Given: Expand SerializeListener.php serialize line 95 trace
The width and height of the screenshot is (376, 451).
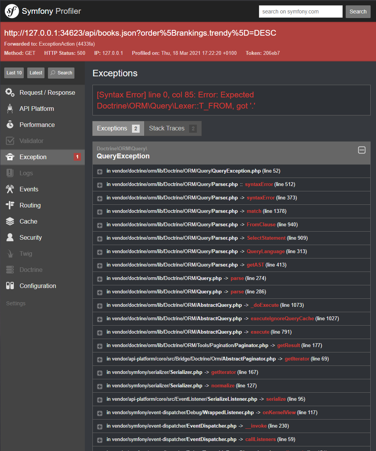Looking at the screenshot, I should pos(99,400).
